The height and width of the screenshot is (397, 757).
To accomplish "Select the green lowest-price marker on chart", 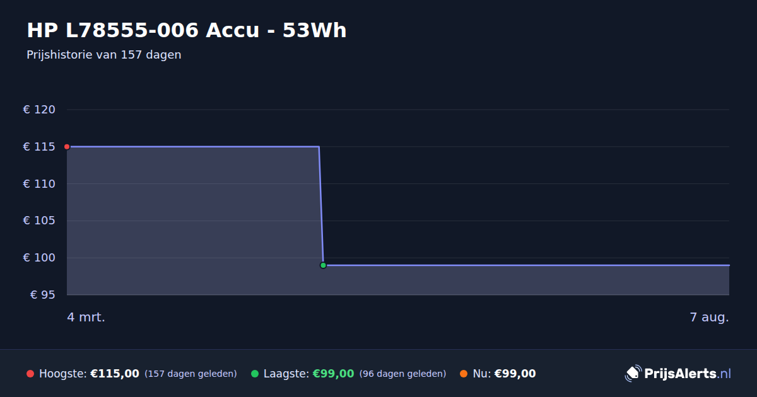I will pos(323,265).
